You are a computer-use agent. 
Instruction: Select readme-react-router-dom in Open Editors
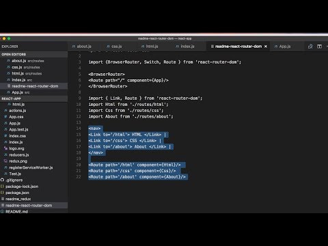(33, 86)
